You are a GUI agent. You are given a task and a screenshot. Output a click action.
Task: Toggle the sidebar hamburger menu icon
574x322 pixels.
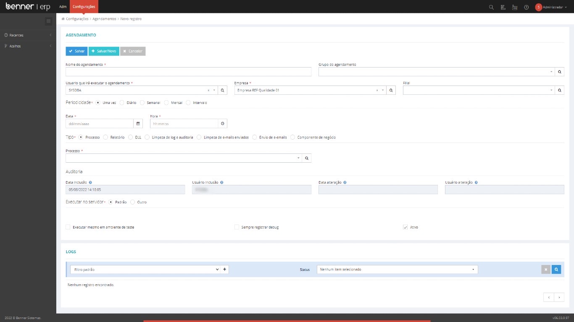coord(48,21)
